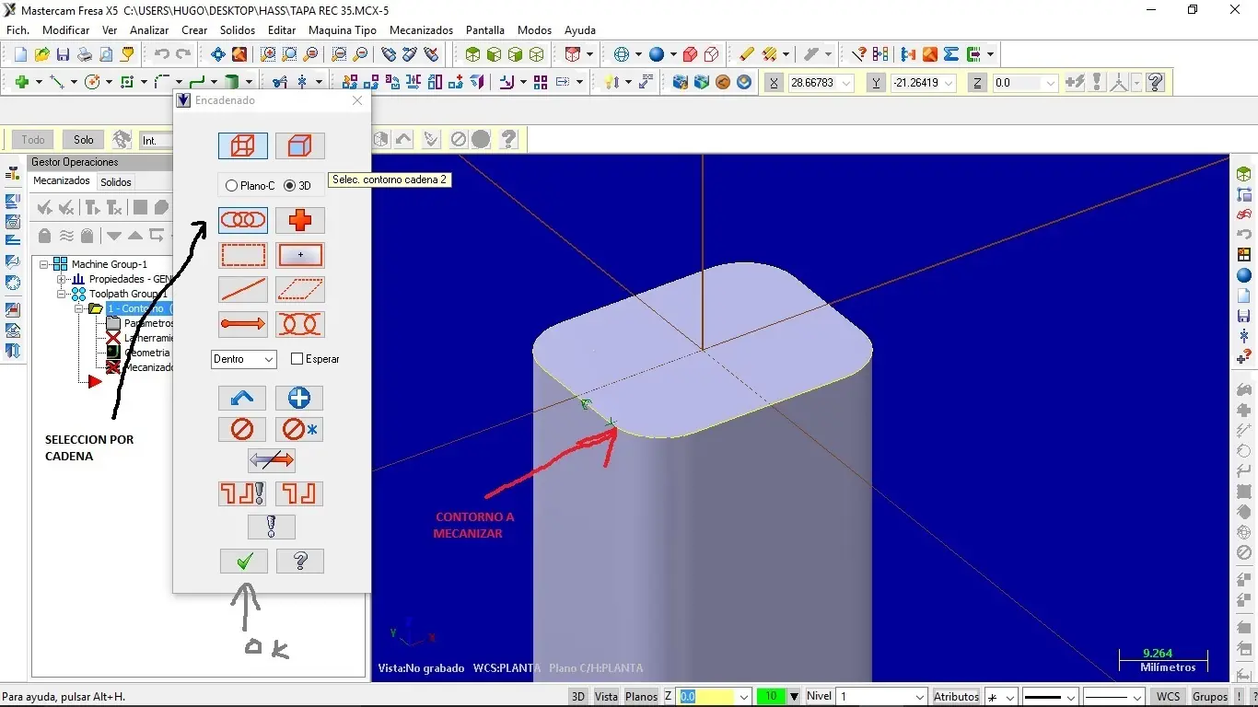Click the blue plus circle chain button

[x=299, y=398]
